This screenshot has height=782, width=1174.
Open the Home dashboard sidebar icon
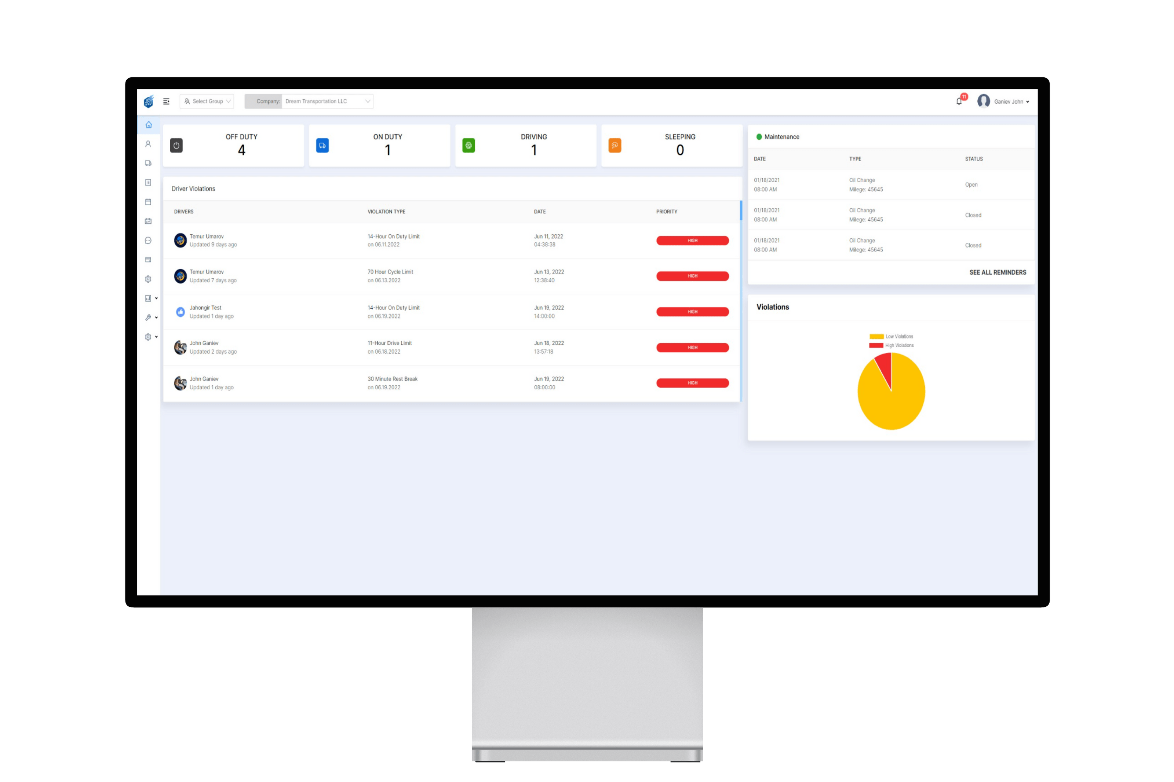[x=148, y=125]
